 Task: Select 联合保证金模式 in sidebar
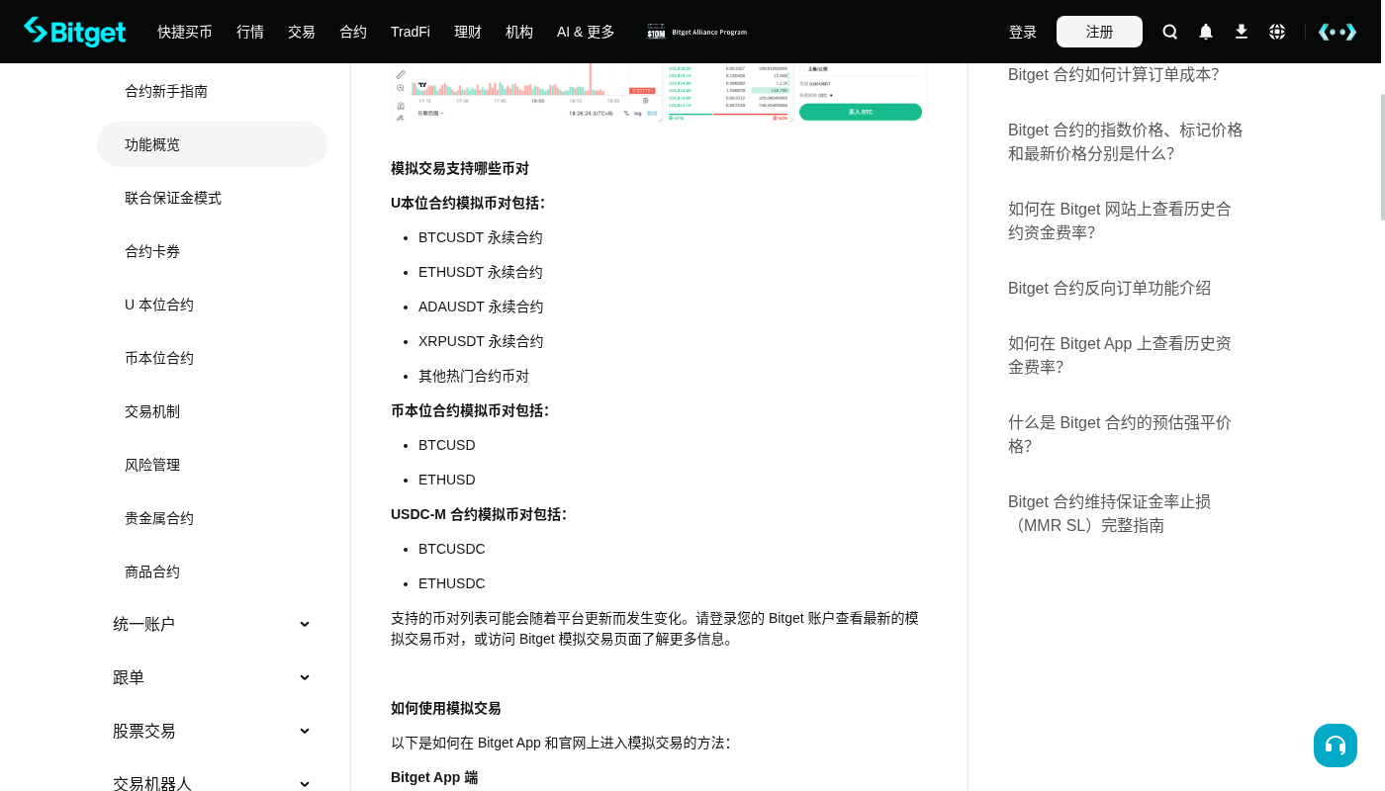[x=212, y=198]
